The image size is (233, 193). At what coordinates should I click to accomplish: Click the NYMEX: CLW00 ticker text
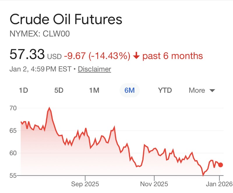[40, 34]
